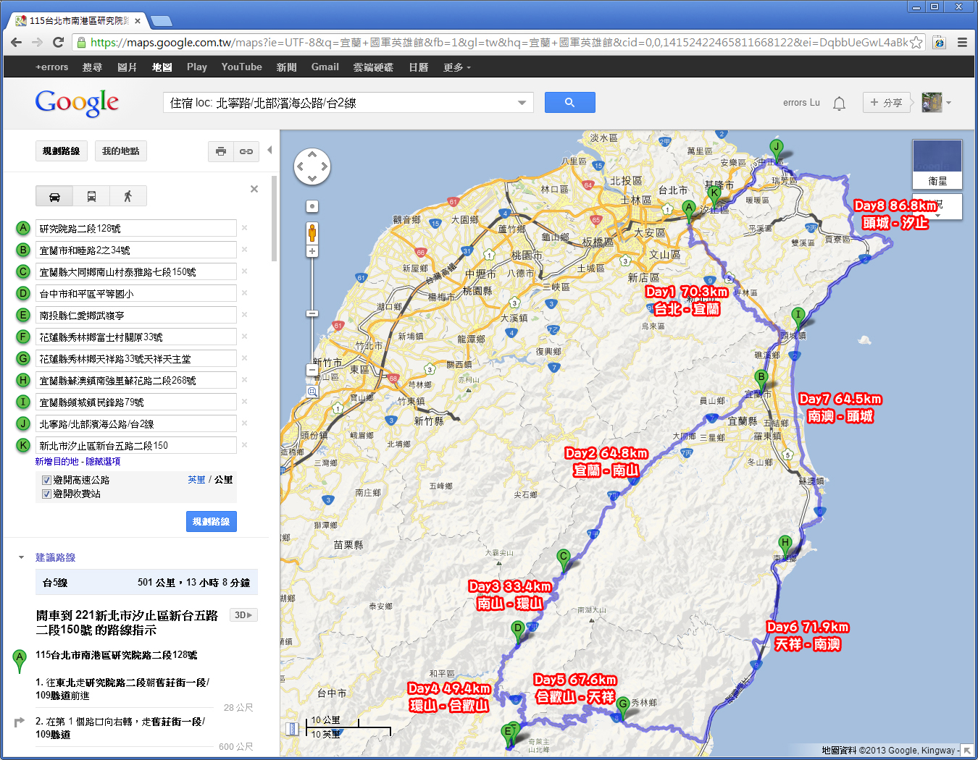Reload the page

pyautogui.click(x=59, y=43)
